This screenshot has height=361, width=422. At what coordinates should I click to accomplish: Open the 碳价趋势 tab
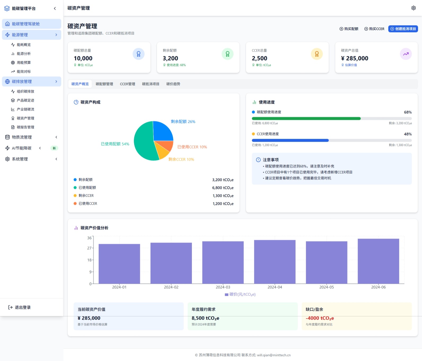pyautogui.click(x=173, y=84)
